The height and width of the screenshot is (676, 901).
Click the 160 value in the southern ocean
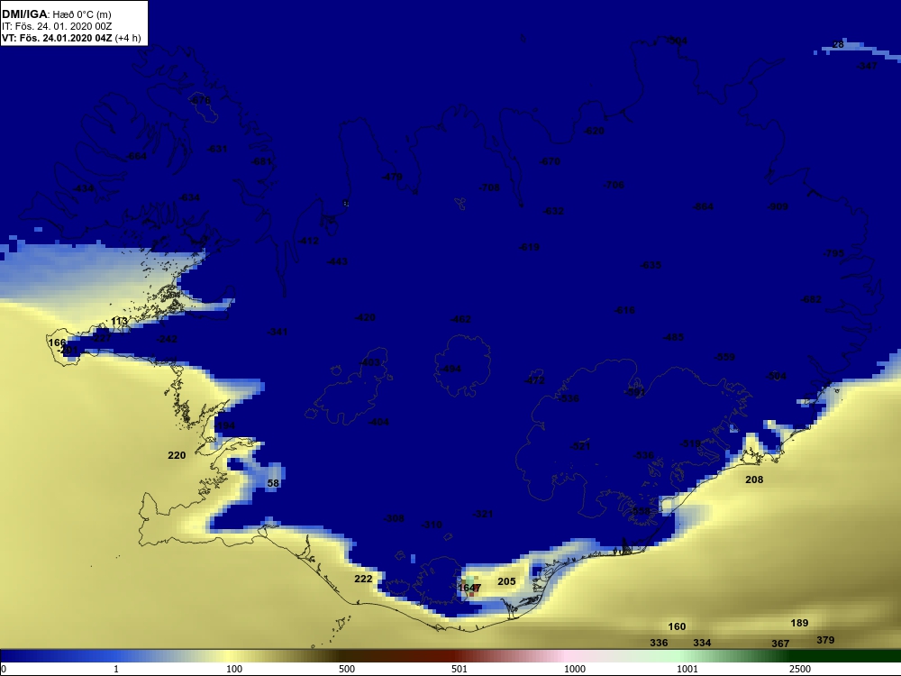(x=677, y=626)
